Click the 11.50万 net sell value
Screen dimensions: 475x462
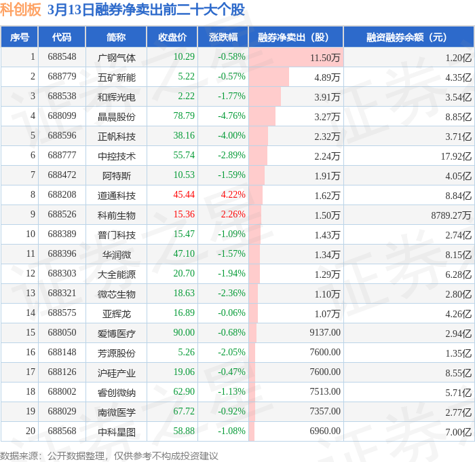325,58
